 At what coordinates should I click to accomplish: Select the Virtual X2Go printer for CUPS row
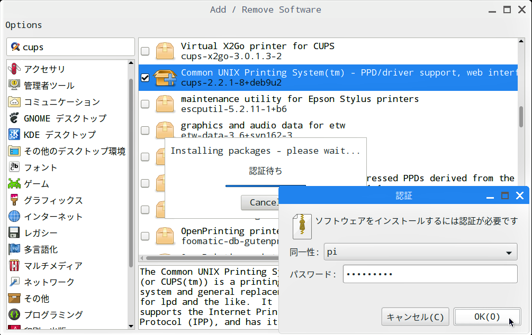pyautogui.click(x=328, y=51)
